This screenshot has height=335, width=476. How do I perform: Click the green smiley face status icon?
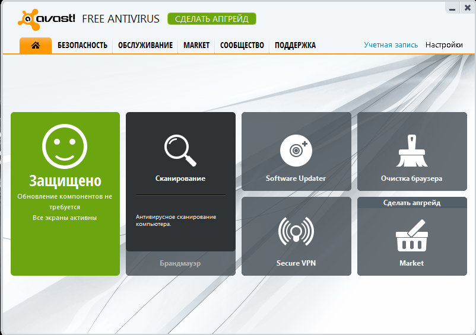pos(65,146)
